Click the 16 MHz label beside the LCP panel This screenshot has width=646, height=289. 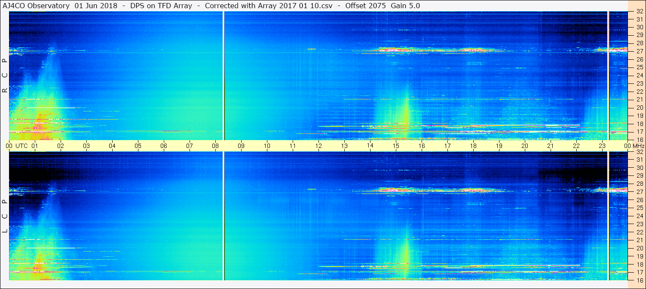point(640,280)
